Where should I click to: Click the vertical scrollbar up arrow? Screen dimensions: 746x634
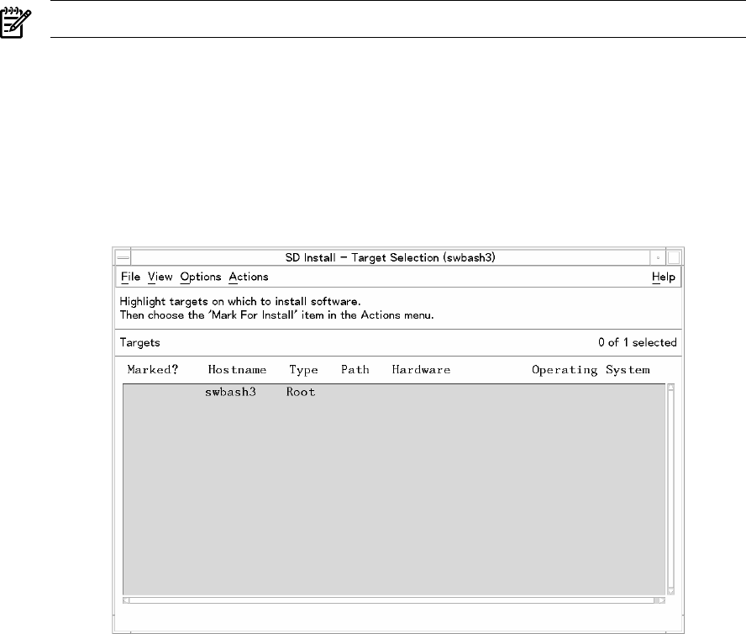[671, 388]
